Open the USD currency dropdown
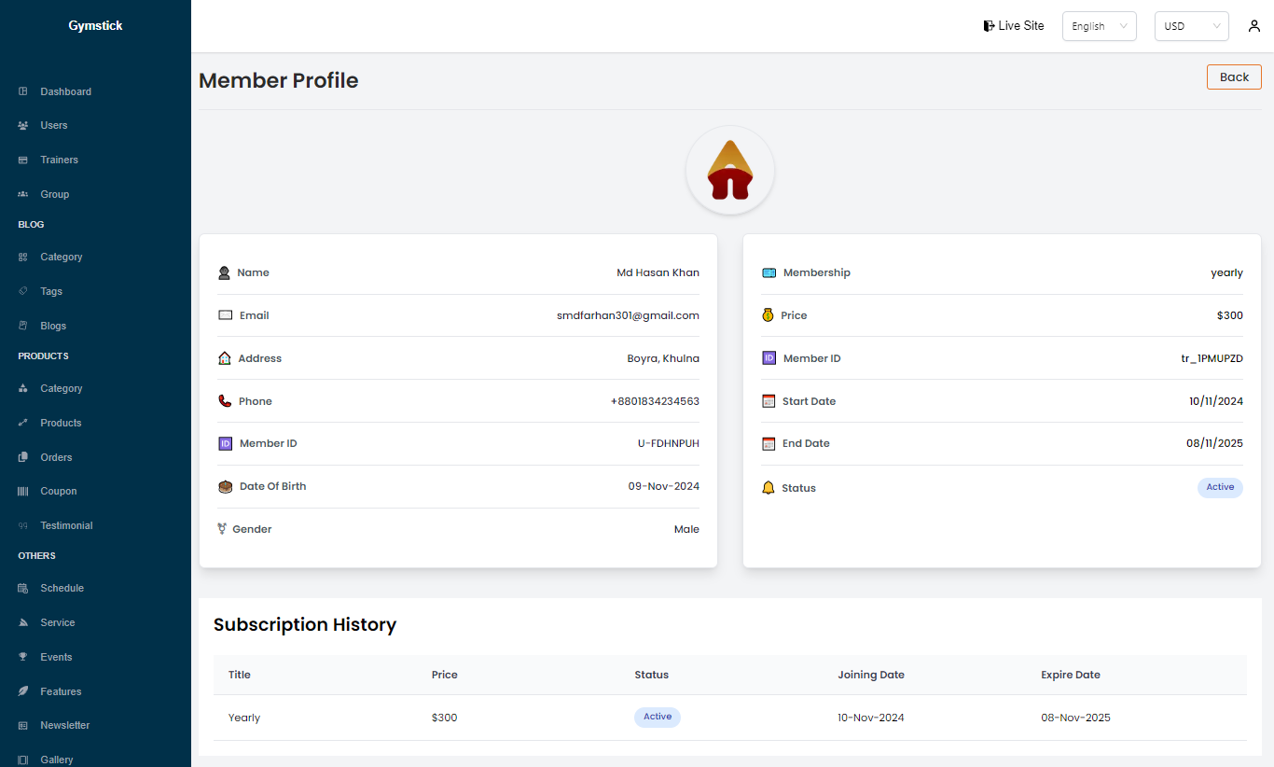The height and width of the screenshot is (767, 1274). click(1191, 26)
